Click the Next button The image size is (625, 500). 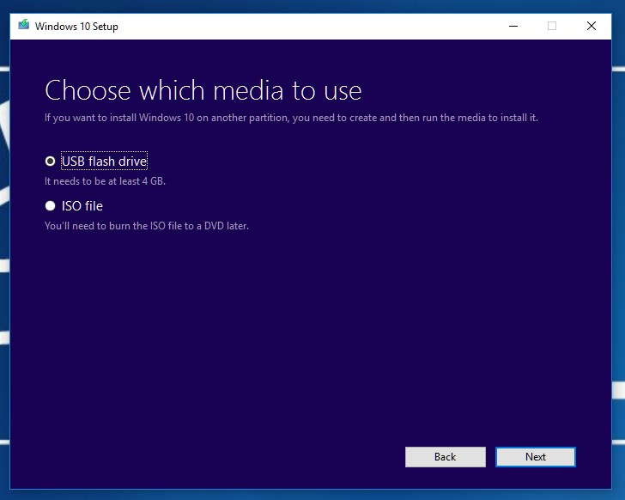click(536, 456)
